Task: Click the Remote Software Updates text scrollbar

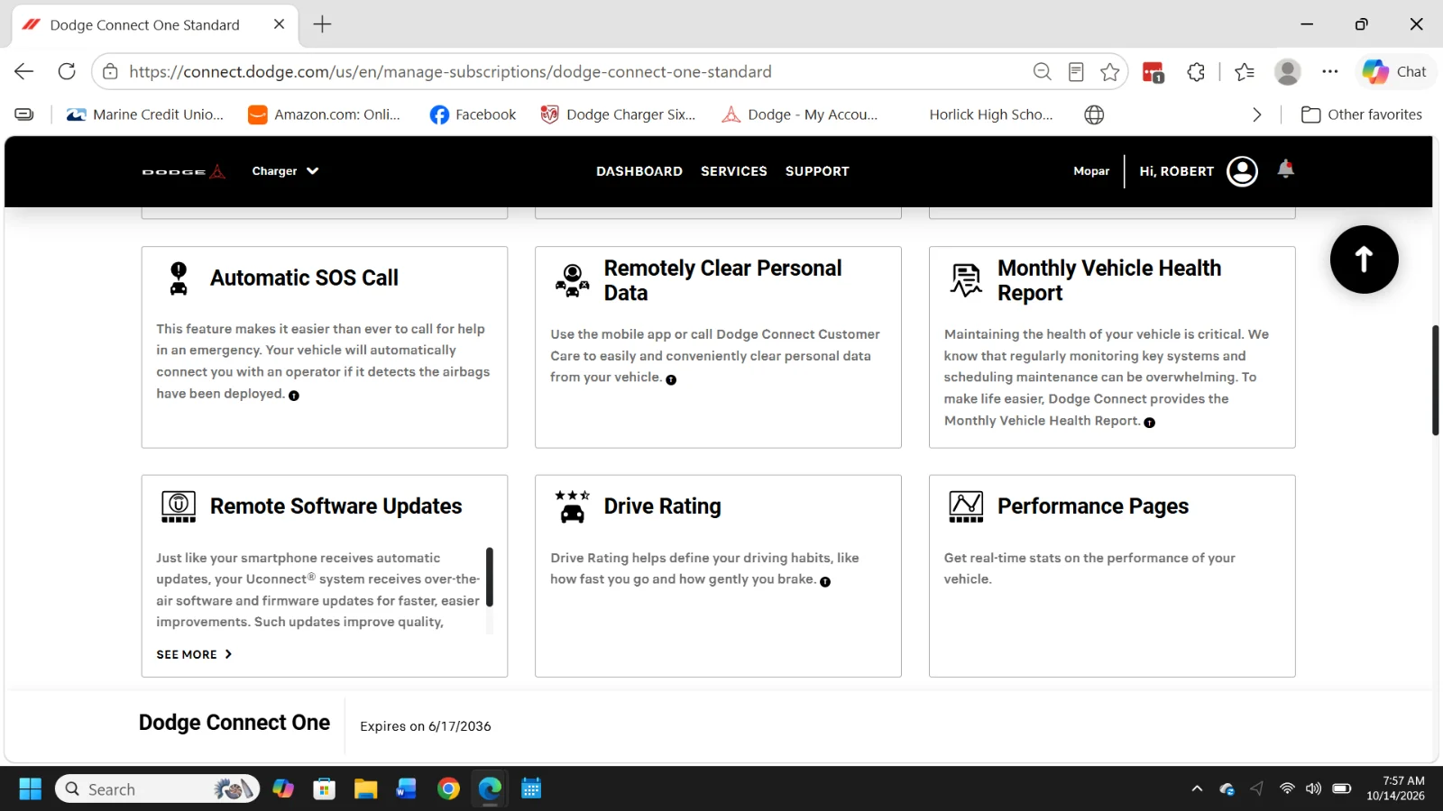Action: [x=490, y=578]
